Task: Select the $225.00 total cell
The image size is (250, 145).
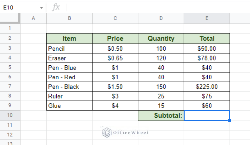Action: [x=207, y=87]
